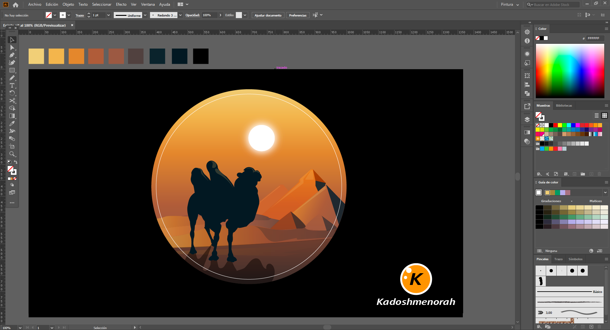The width and height of the screenshot is (610, 330).
Task: Open the Asset Export panel icon
Action: tap(527, 106)
